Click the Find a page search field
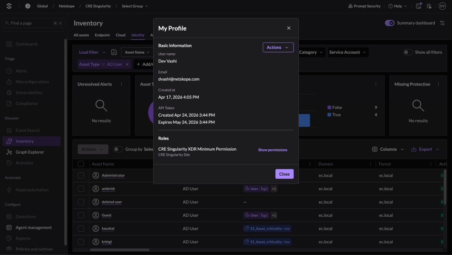This screenshot has width=452, height=255. click(x=34, y=23)
